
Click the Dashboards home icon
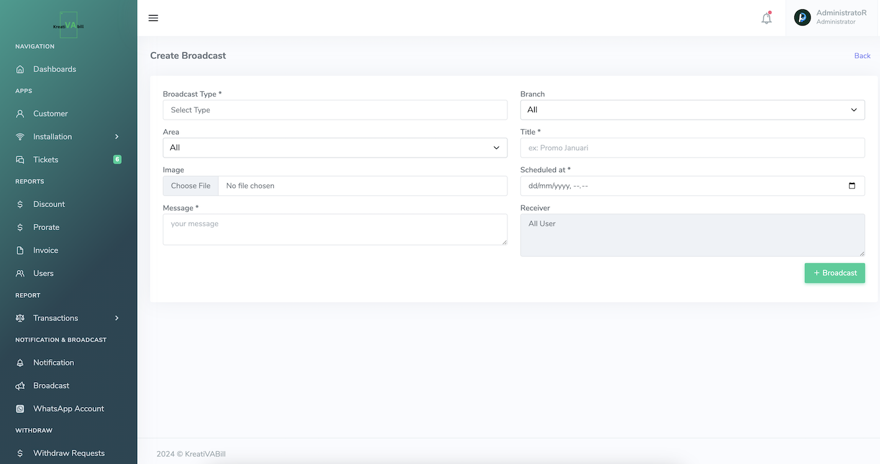click(x=20, y=69)
